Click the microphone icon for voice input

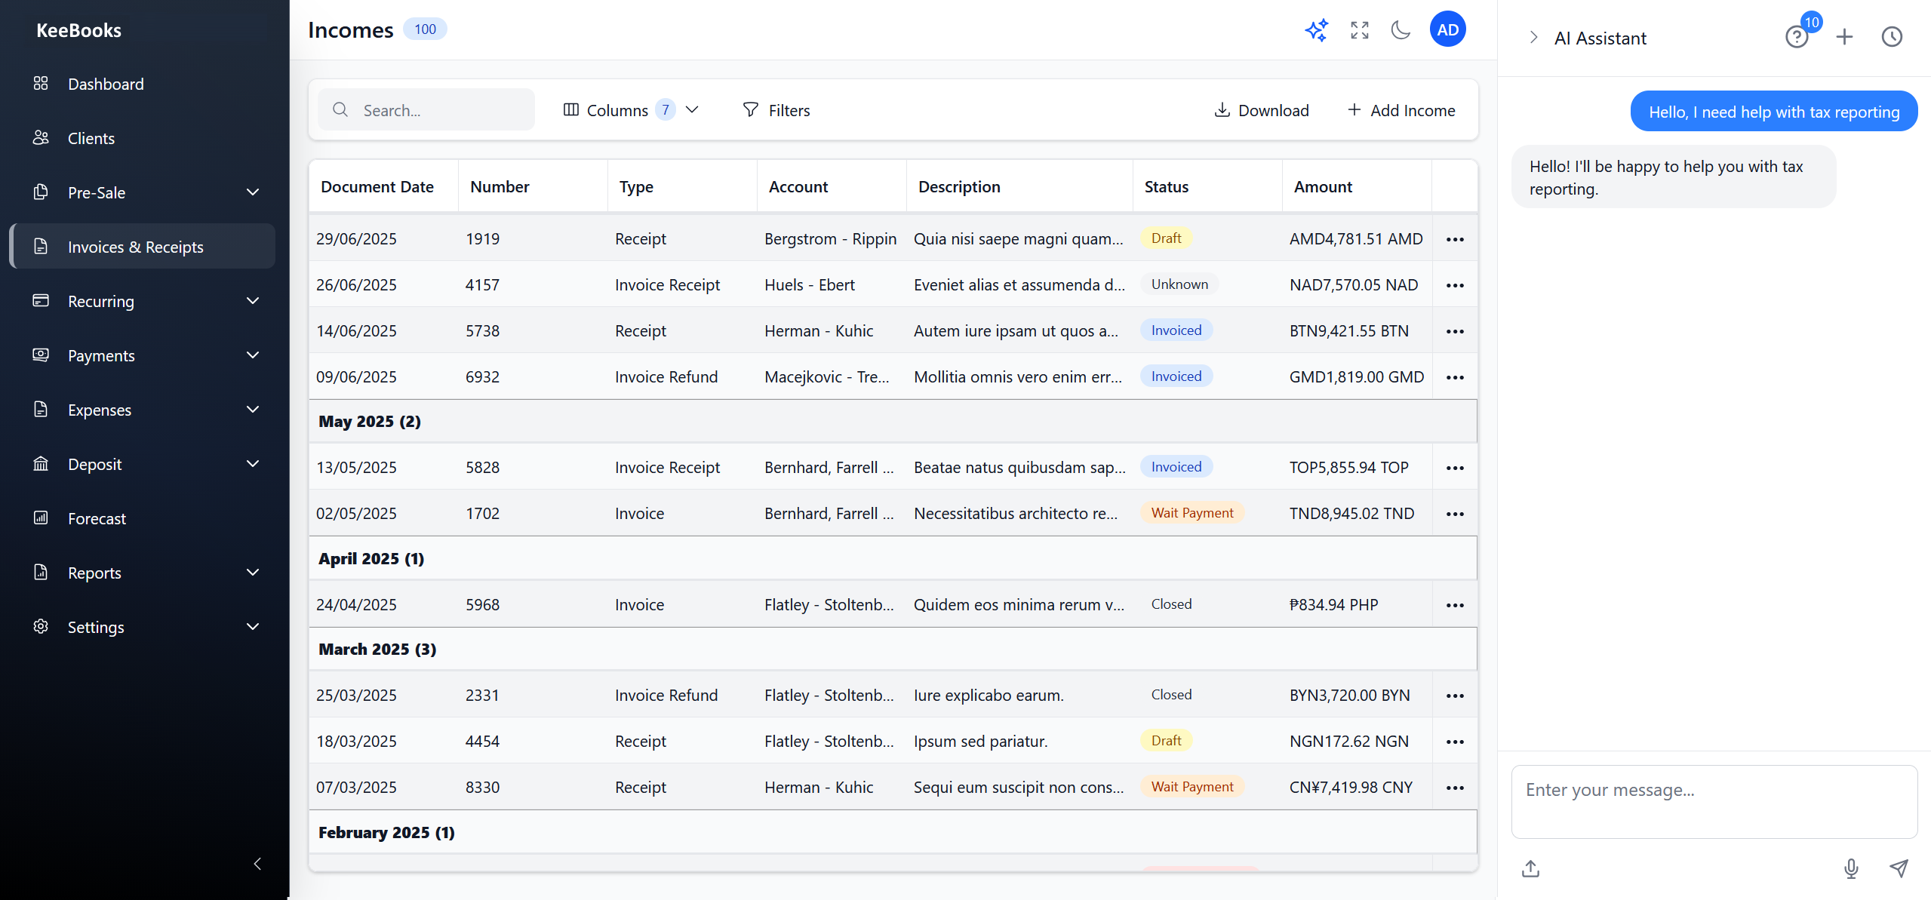pos(1851,868)
